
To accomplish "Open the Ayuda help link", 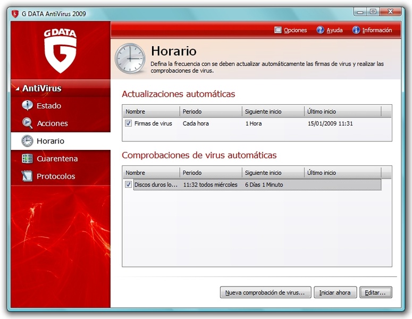I will pyautogui.click(x=334, y=30).
